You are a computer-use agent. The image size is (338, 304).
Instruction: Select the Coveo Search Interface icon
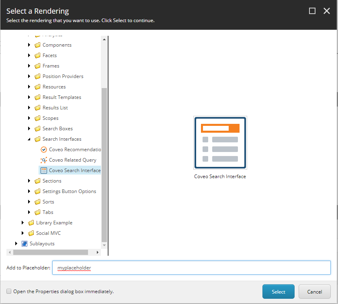(43, 170)
